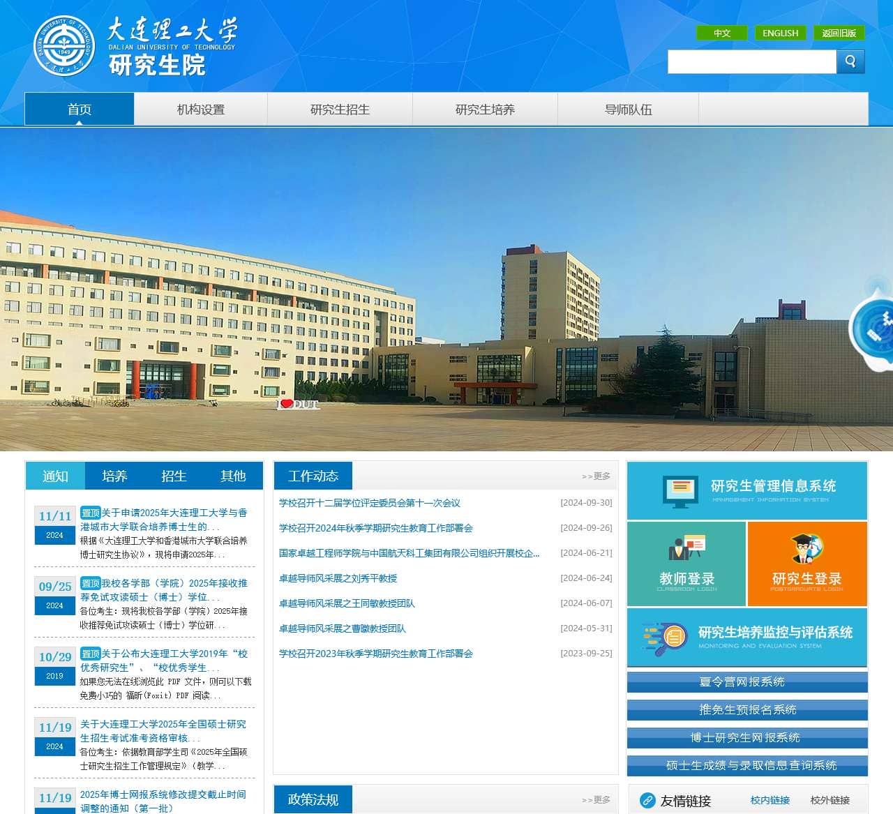Open notice about 香港城市大学联合培养博士生
893x814 pixels.
(x=164, y=520)
